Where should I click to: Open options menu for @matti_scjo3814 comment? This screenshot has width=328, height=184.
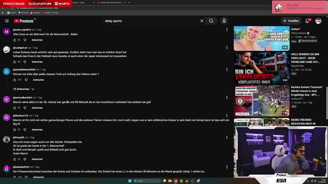pos(227,30)
